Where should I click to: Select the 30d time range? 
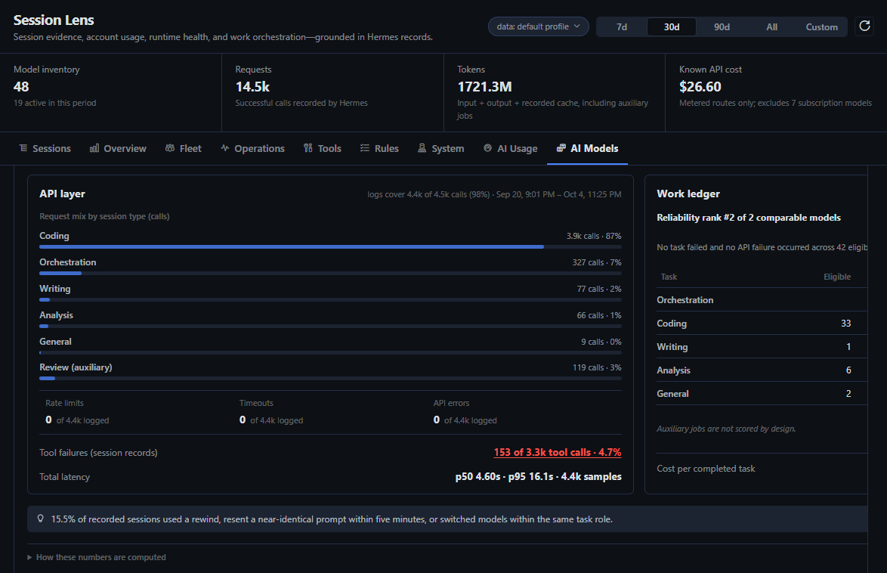pyautogui.click(x=672, y=26)
